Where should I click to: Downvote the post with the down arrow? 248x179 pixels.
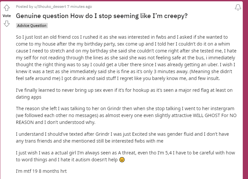tap(7, 24)
